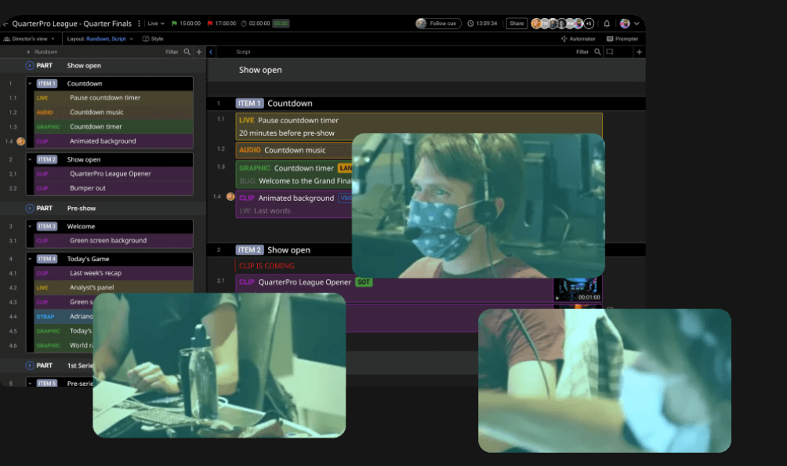The image size is (787, 466).
Task: Open notifications bell
Action: tap(607, 24)
